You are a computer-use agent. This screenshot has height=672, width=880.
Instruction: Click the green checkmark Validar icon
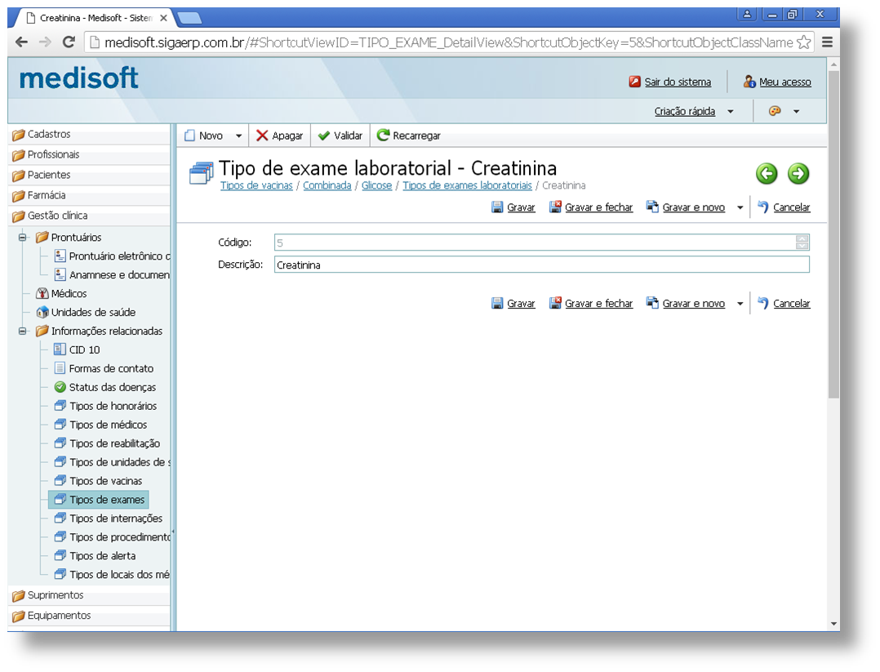click(x=324, y=136)
